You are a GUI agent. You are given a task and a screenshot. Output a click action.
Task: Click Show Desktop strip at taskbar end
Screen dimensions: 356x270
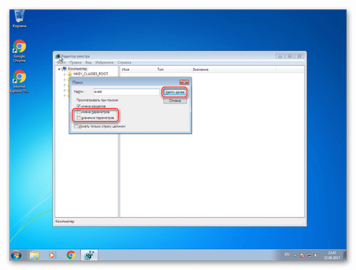click(x=345, y=255)
